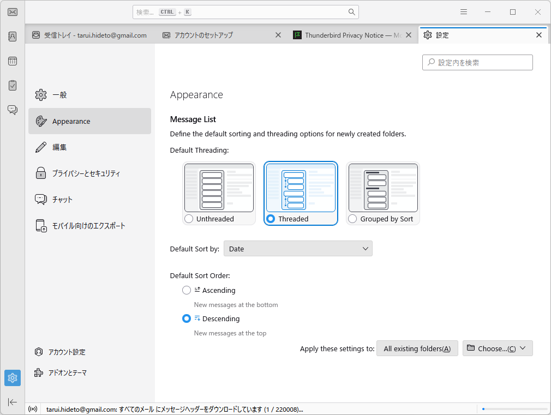
Task: Open the Choose... folder dropdown
Action: tap(498, 348)
